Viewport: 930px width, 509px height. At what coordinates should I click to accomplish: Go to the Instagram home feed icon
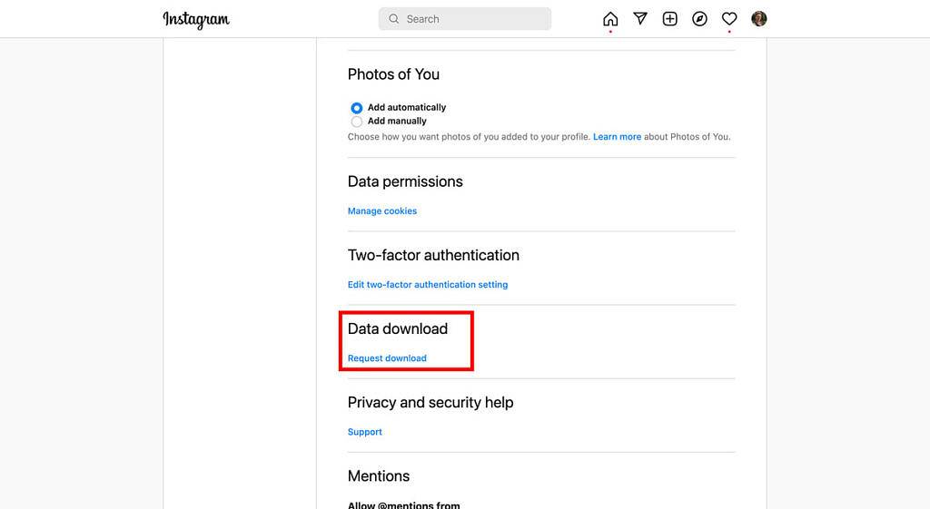click(x=610, y=19)
